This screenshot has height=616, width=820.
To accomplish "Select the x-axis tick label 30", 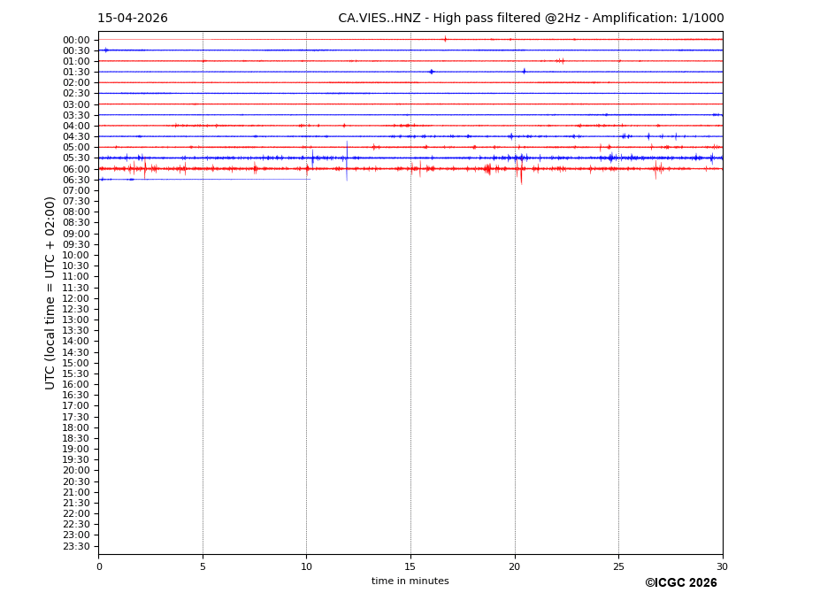I will (722, 566).
